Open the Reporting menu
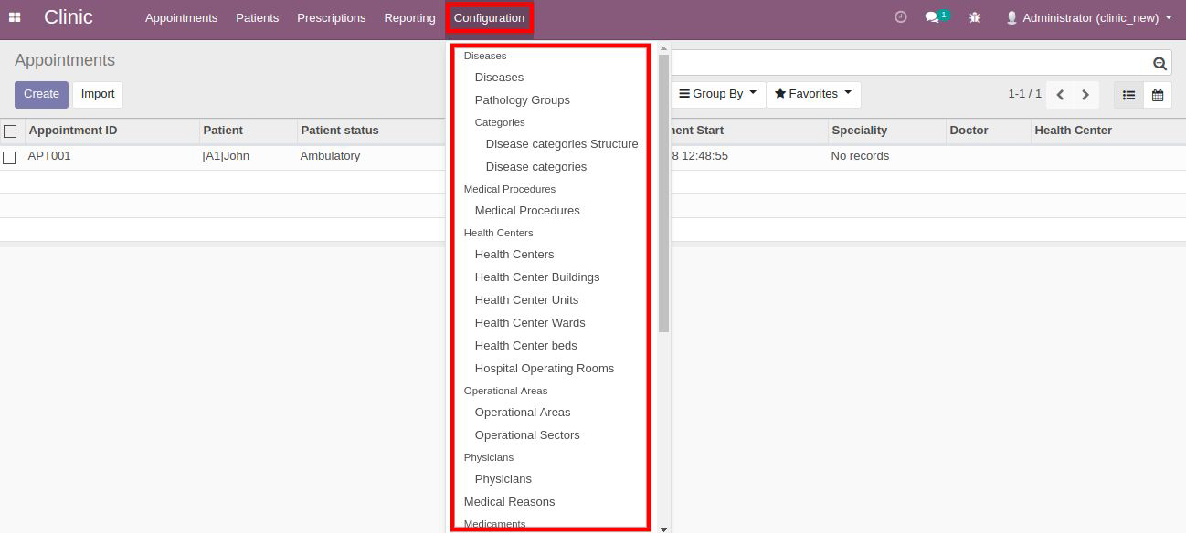1186x533 pixels. click(409, 17)
